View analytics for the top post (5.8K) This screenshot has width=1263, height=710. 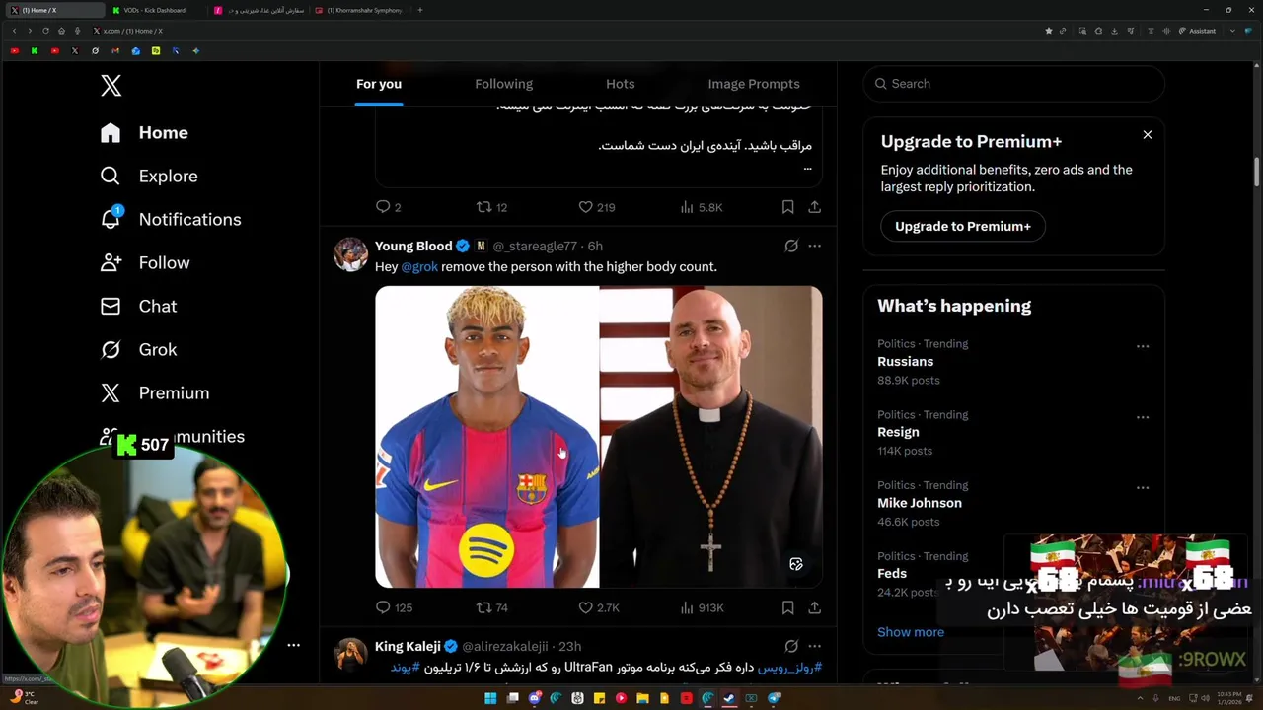[702, 207]
